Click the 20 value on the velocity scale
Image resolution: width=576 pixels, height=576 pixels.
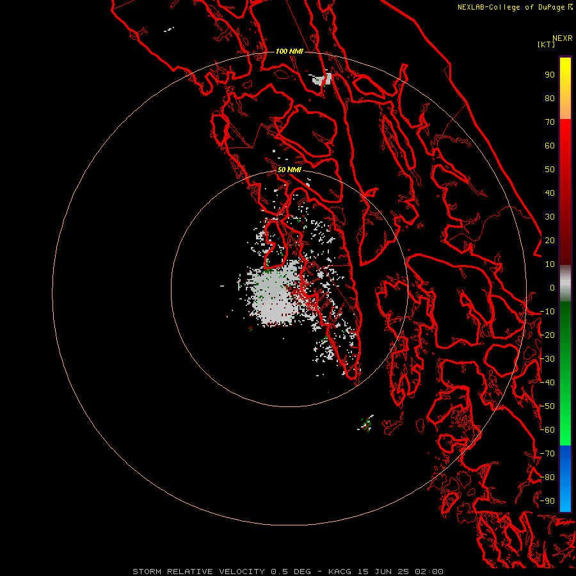(550, 241)
